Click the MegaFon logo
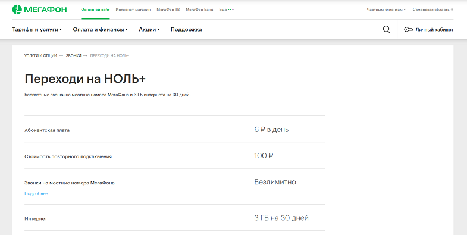This screenshot has height=235, width=467. (x=39, y=10)
